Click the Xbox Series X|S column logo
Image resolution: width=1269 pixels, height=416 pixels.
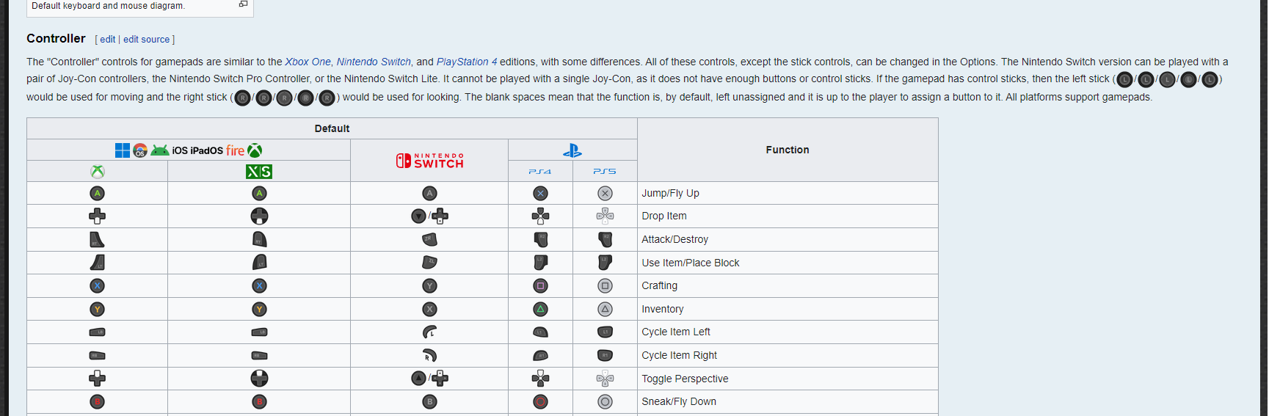click(x=259, y=172)
